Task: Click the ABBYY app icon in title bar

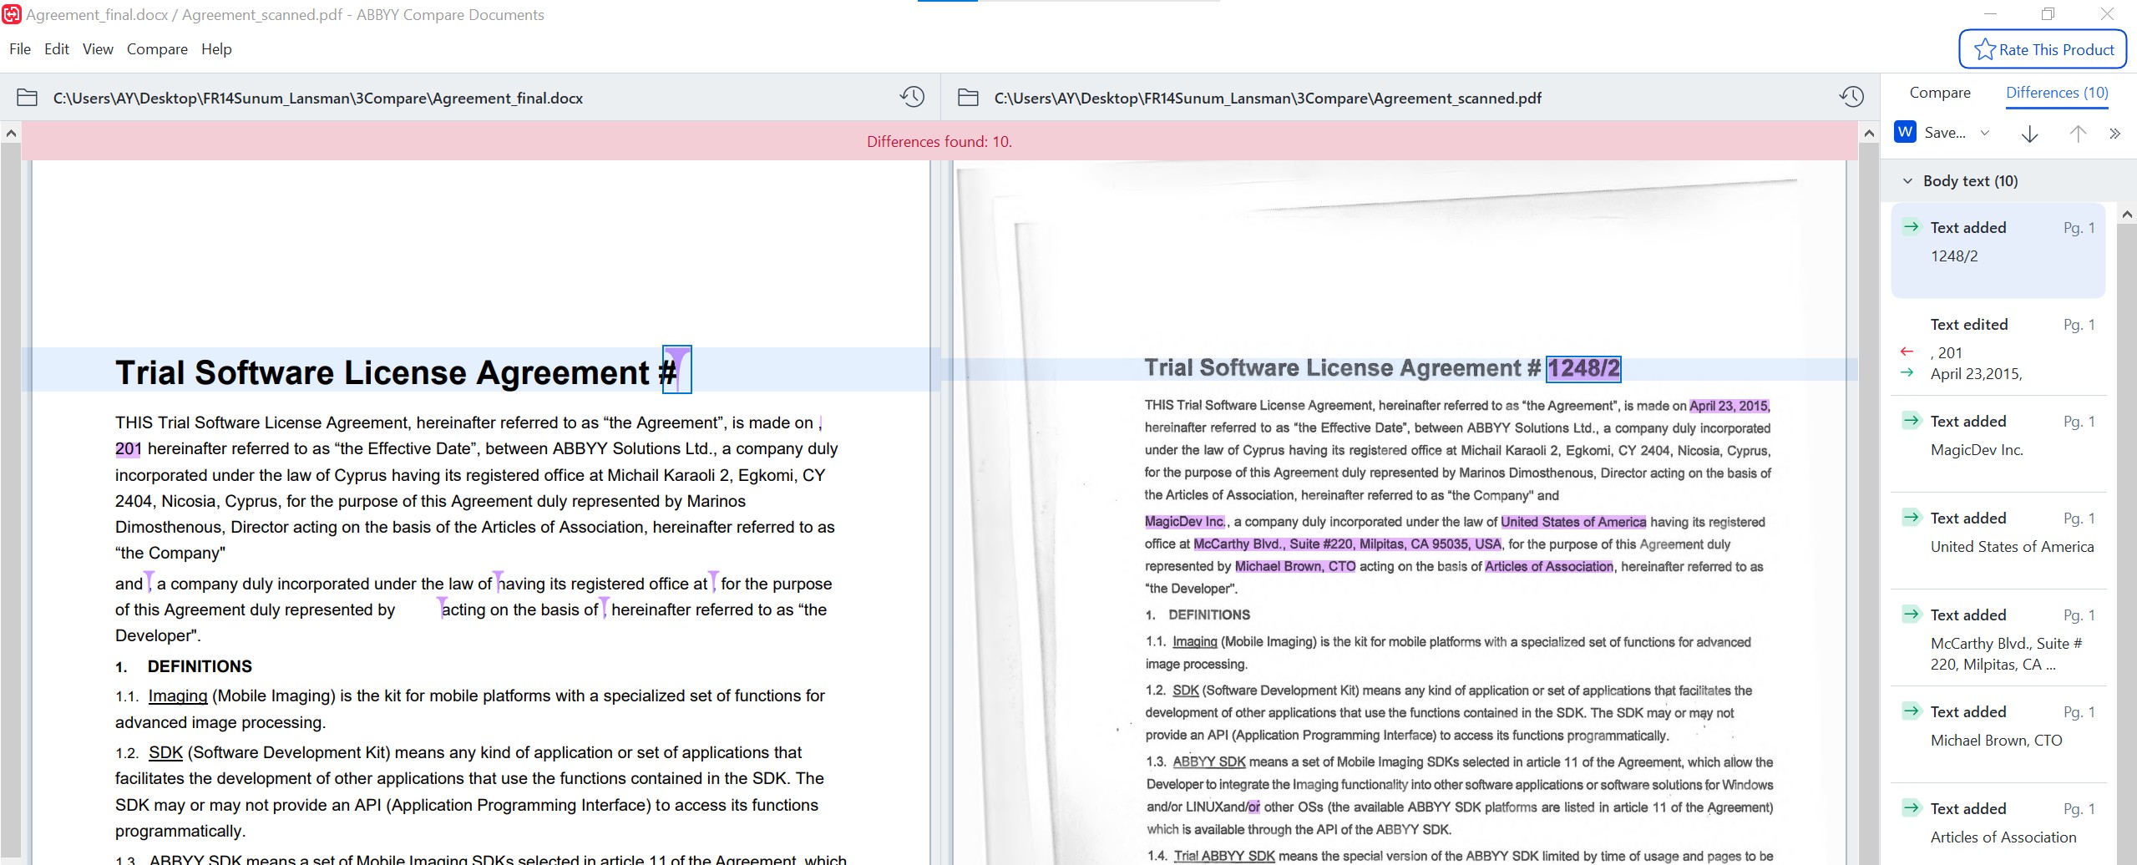Action: [x=12, y=14]
